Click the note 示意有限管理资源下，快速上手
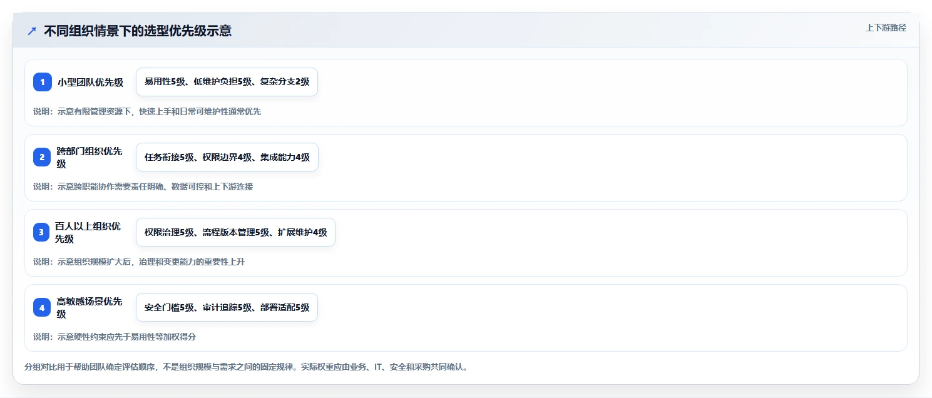The width and height of the screenshot is (932, 398). tap(147, 111)
